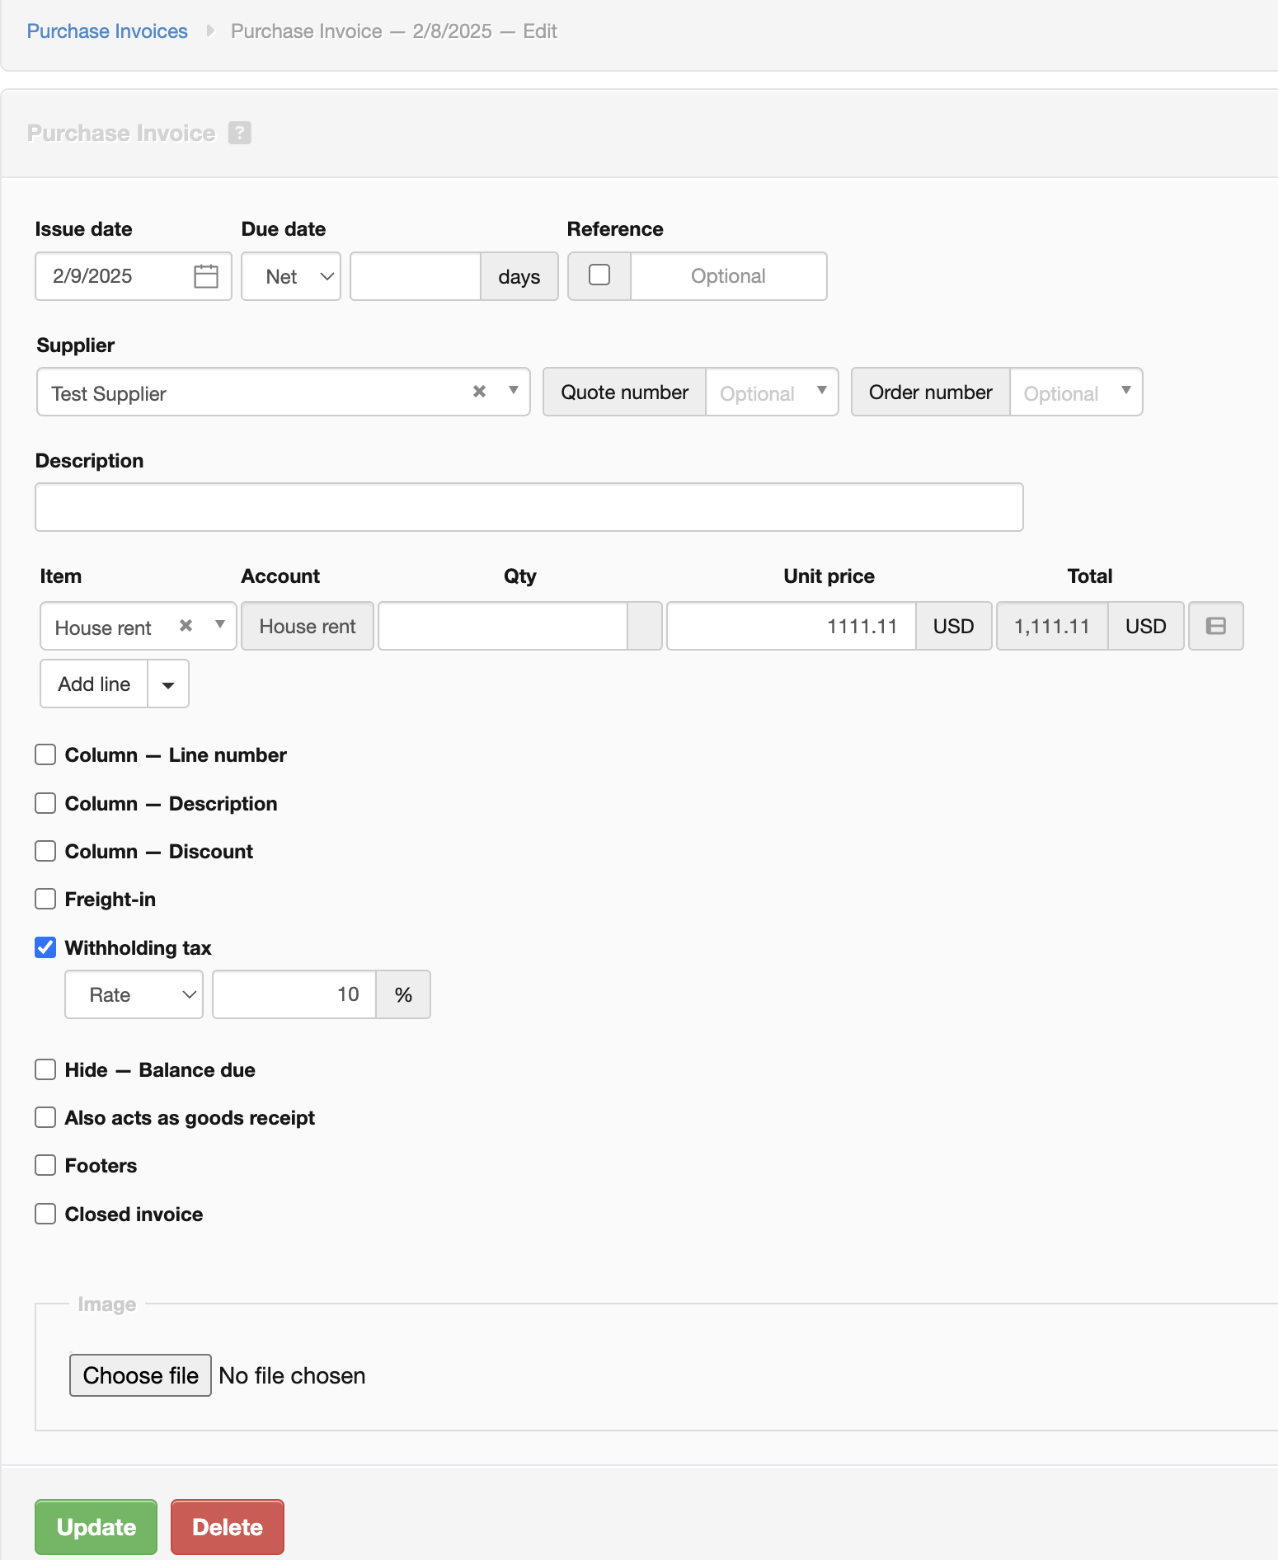Expand the Quote number dropdown
The image size is (1278, 1560).
[821, 392]
